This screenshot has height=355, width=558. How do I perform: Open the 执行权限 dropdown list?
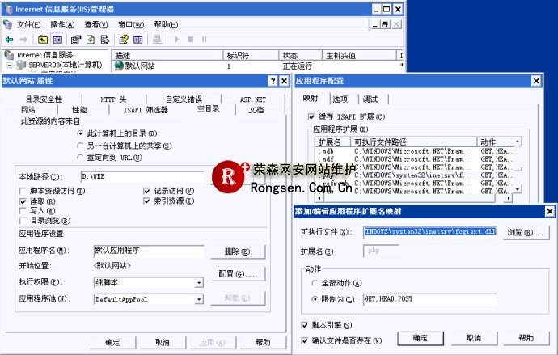click(198, 283)
